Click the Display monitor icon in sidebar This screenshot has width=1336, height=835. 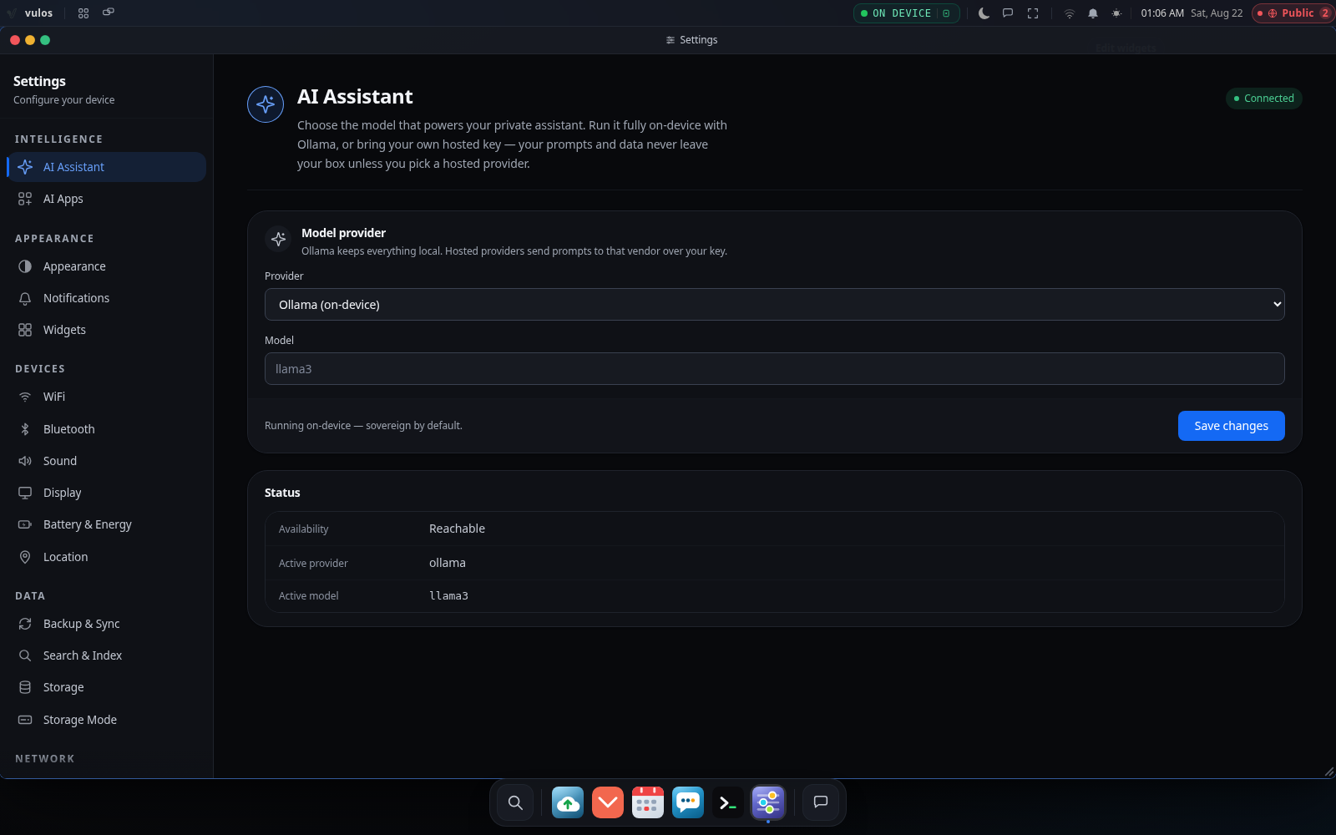(25, 493)
